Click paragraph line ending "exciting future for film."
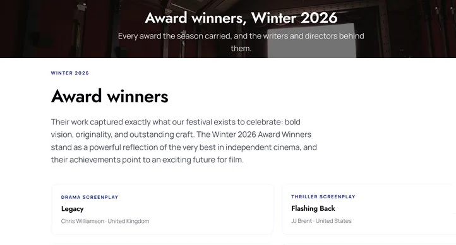Image resolution: width=456 pixels, height=245 pixels. [147, 160]
